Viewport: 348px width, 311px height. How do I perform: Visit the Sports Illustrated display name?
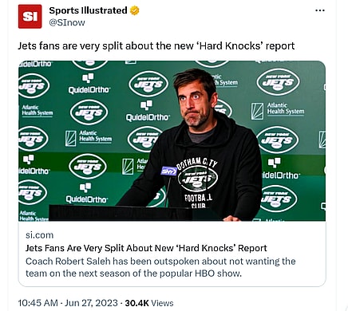point(88,10)
